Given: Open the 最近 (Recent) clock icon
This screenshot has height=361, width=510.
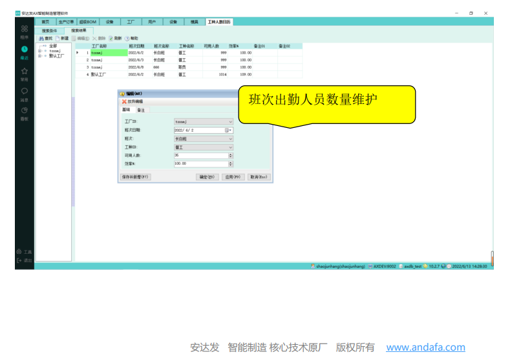Looking at the screenshot, I should coord(24,50).
